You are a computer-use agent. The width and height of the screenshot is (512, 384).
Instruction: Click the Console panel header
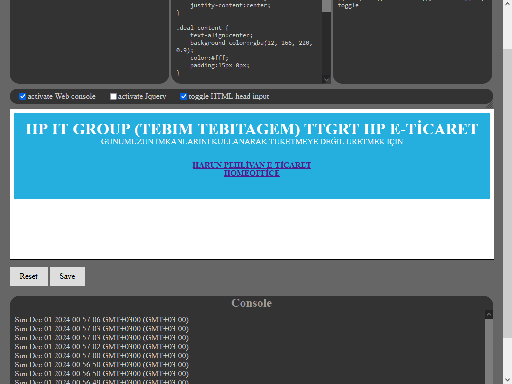[x=251, y=303]
